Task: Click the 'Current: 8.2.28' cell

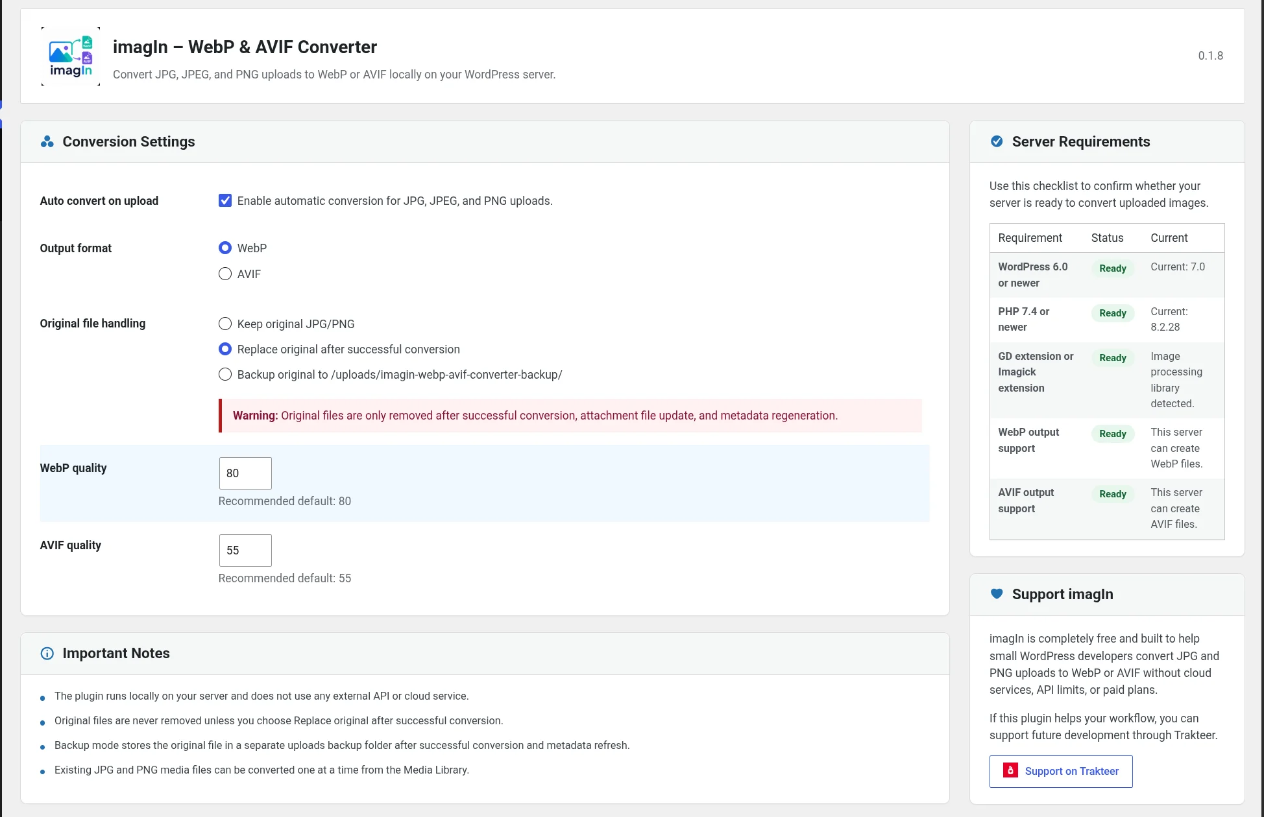Action: click(1169, 319)
